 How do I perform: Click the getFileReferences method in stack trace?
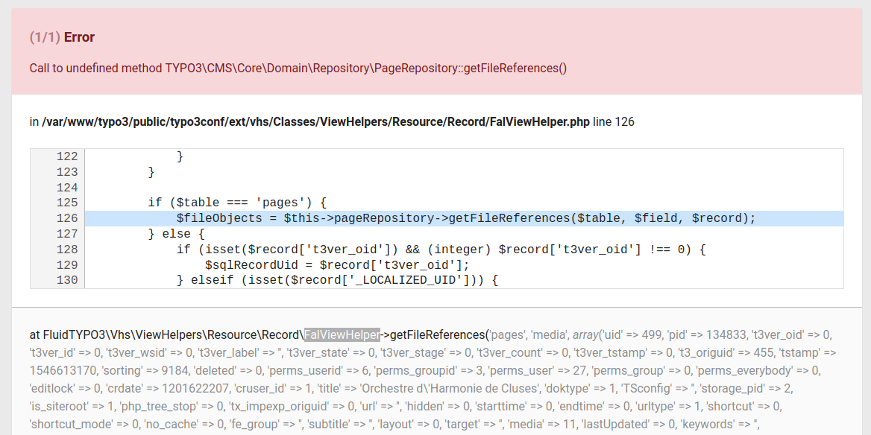(x=437, y=334)
